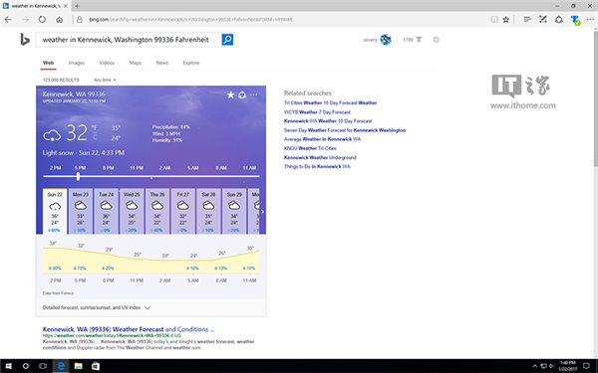Open the user profile avatar
The width and height of the screenshot is (598, 373).
tap(386, 40)
